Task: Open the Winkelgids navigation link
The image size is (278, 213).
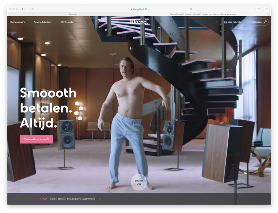Action: click(x=67, y=22)
